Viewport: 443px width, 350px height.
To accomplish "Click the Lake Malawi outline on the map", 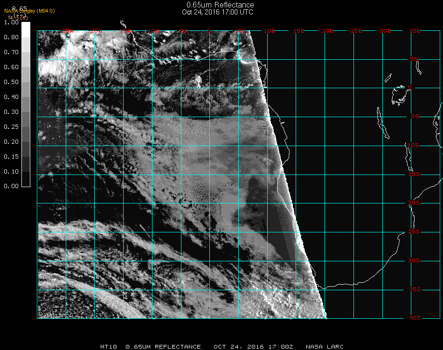I will click(408, 157).
